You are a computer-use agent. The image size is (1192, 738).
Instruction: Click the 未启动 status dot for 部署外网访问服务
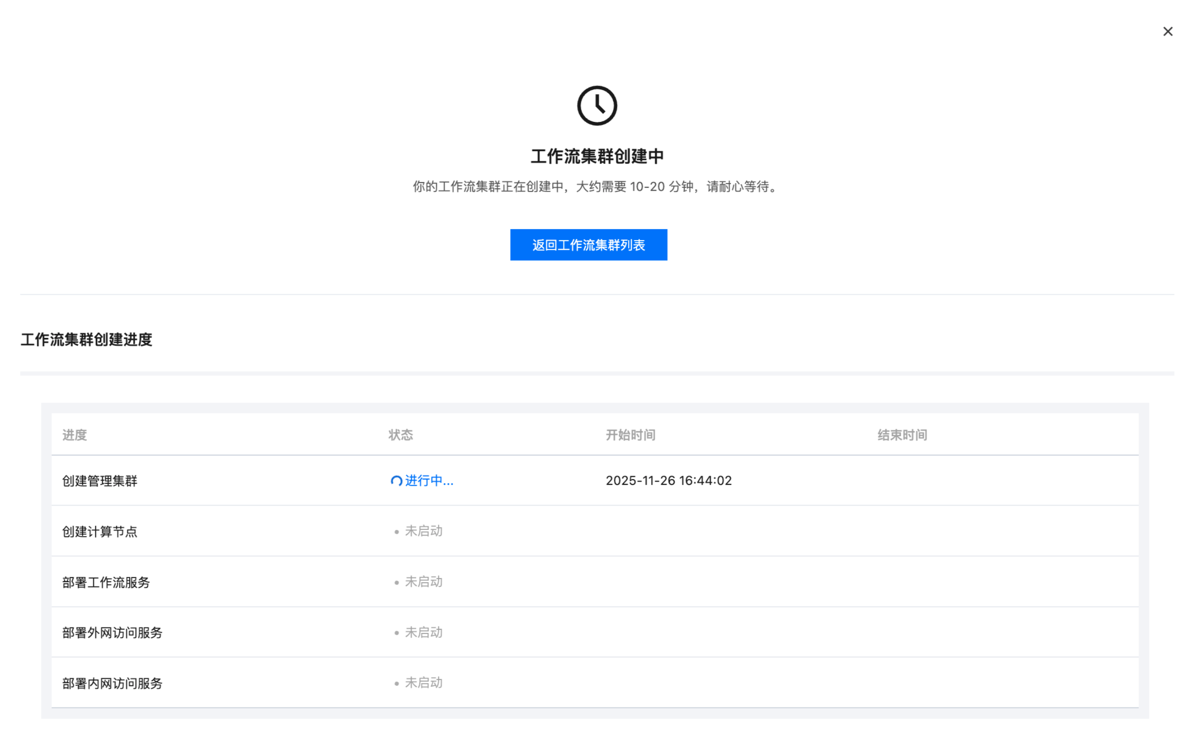click(x=396, y=633)
